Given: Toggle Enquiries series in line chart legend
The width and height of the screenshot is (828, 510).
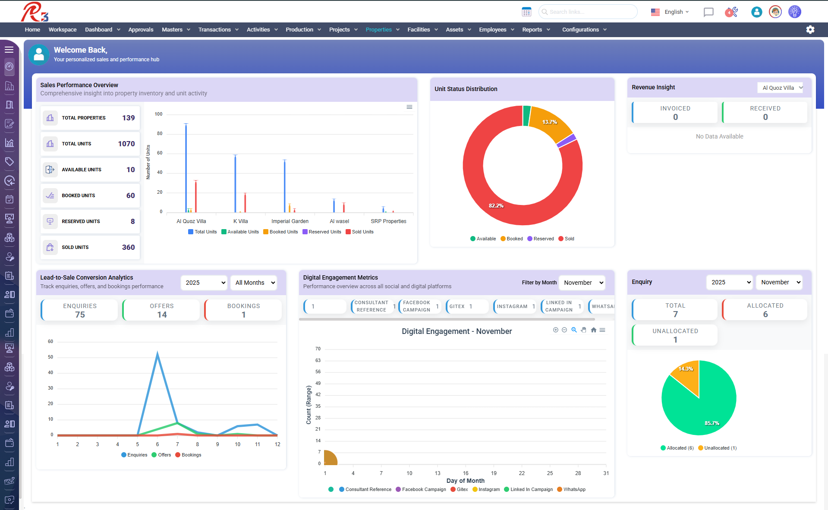Looking at the screenshot, I should tap(134, 455).
